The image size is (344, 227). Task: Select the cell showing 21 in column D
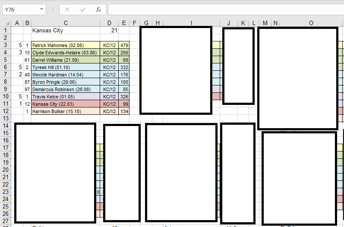click(109, 31)
